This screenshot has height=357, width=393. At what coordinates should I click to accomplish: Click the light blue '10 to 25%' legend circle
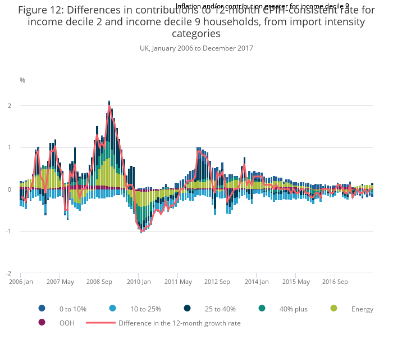point(112,308)
